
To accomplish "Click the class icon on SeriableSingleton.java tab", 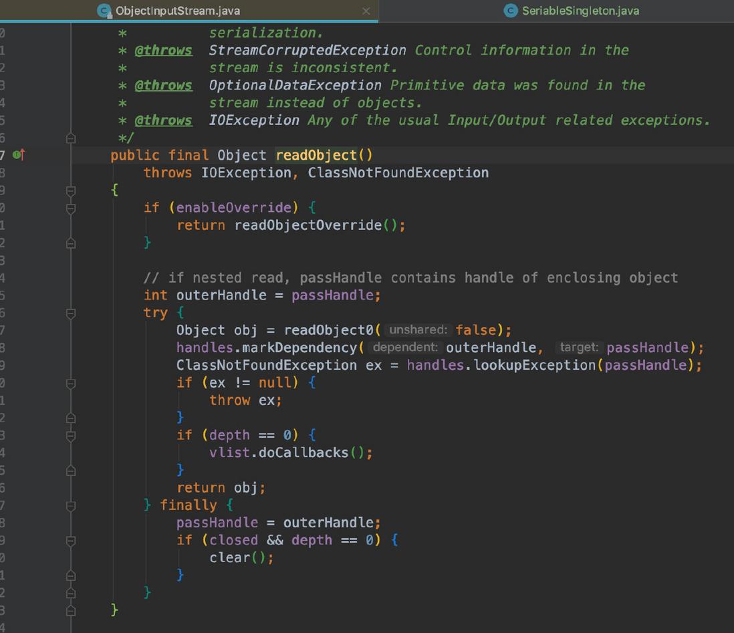I will coord(510,11).
